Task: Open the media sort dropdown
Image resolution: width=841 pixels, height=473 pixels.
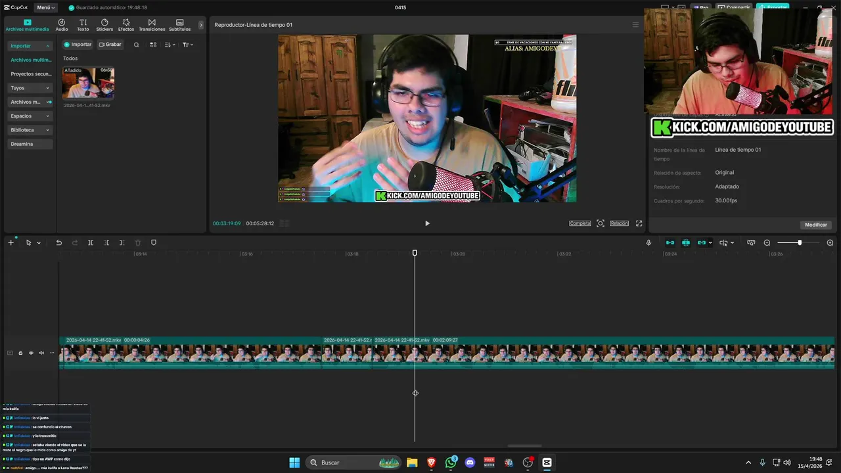Action: [x=170, y=45]
